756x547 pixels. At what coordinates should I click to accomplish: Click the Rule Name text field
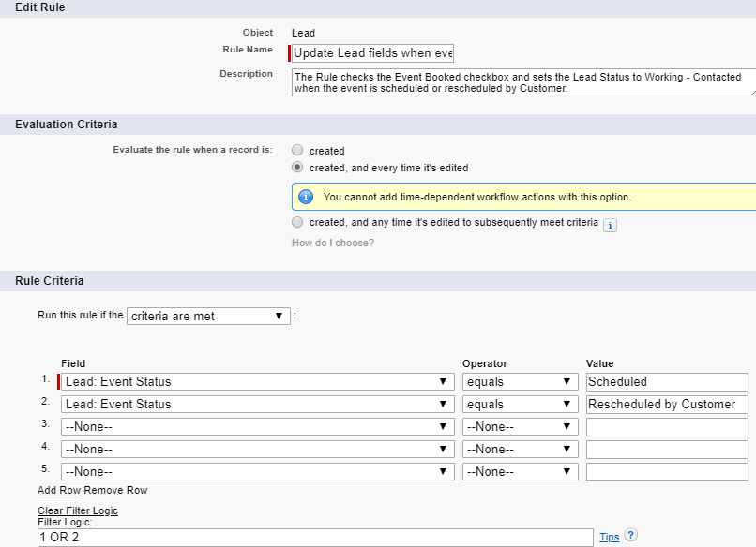373,53
